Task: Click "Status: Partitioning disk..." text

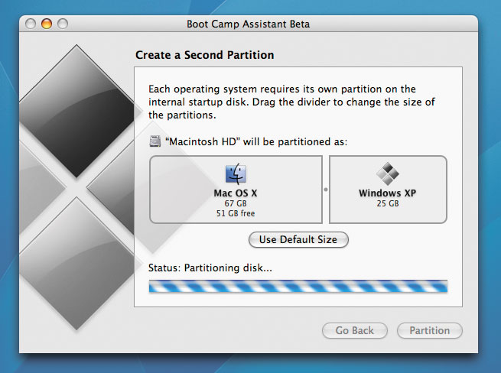Action: 210,268
